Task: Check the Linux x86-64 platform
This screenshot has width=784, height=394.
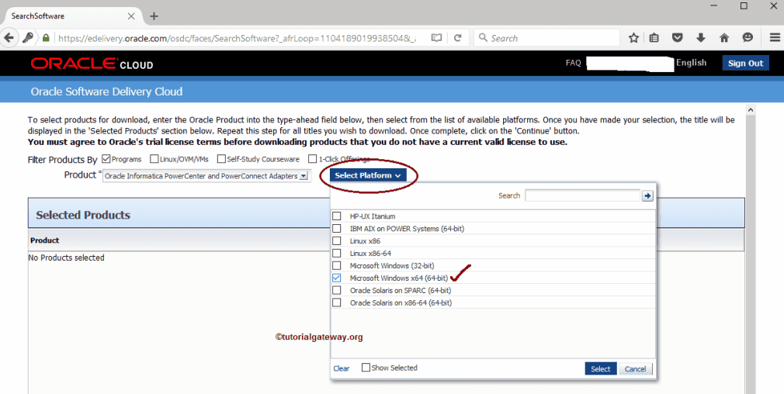Action: click(x=337, y=253)
